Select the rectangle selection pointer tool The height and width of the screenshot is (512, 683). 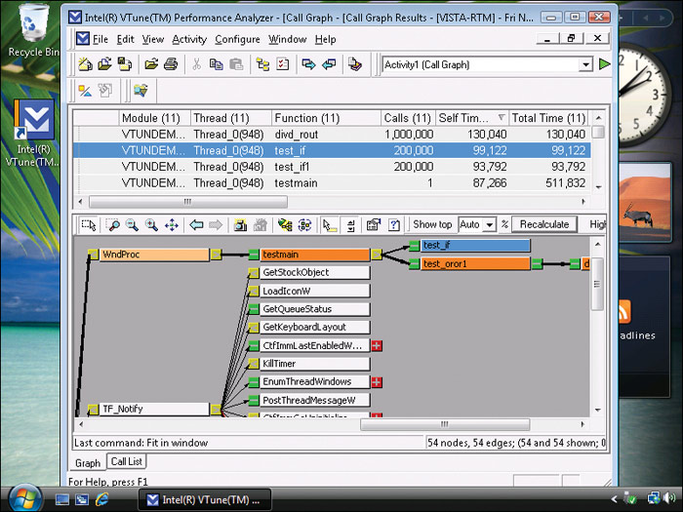[x=89, y=224]
